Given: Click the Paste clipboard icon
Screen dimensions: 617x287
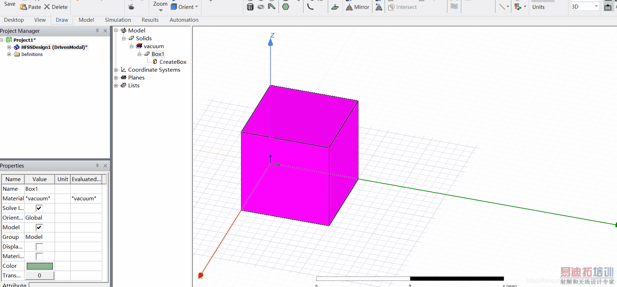Looking at the screenshot, I should click(24, 7).
